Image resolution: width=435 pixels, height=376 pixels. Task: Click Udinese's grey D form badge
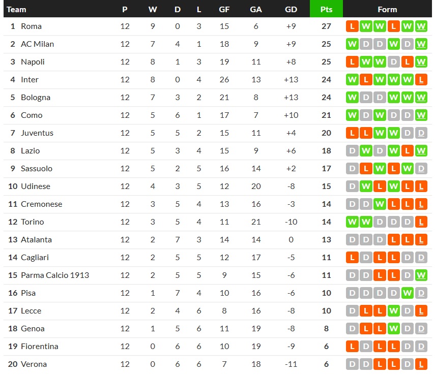tap(352, 186)
